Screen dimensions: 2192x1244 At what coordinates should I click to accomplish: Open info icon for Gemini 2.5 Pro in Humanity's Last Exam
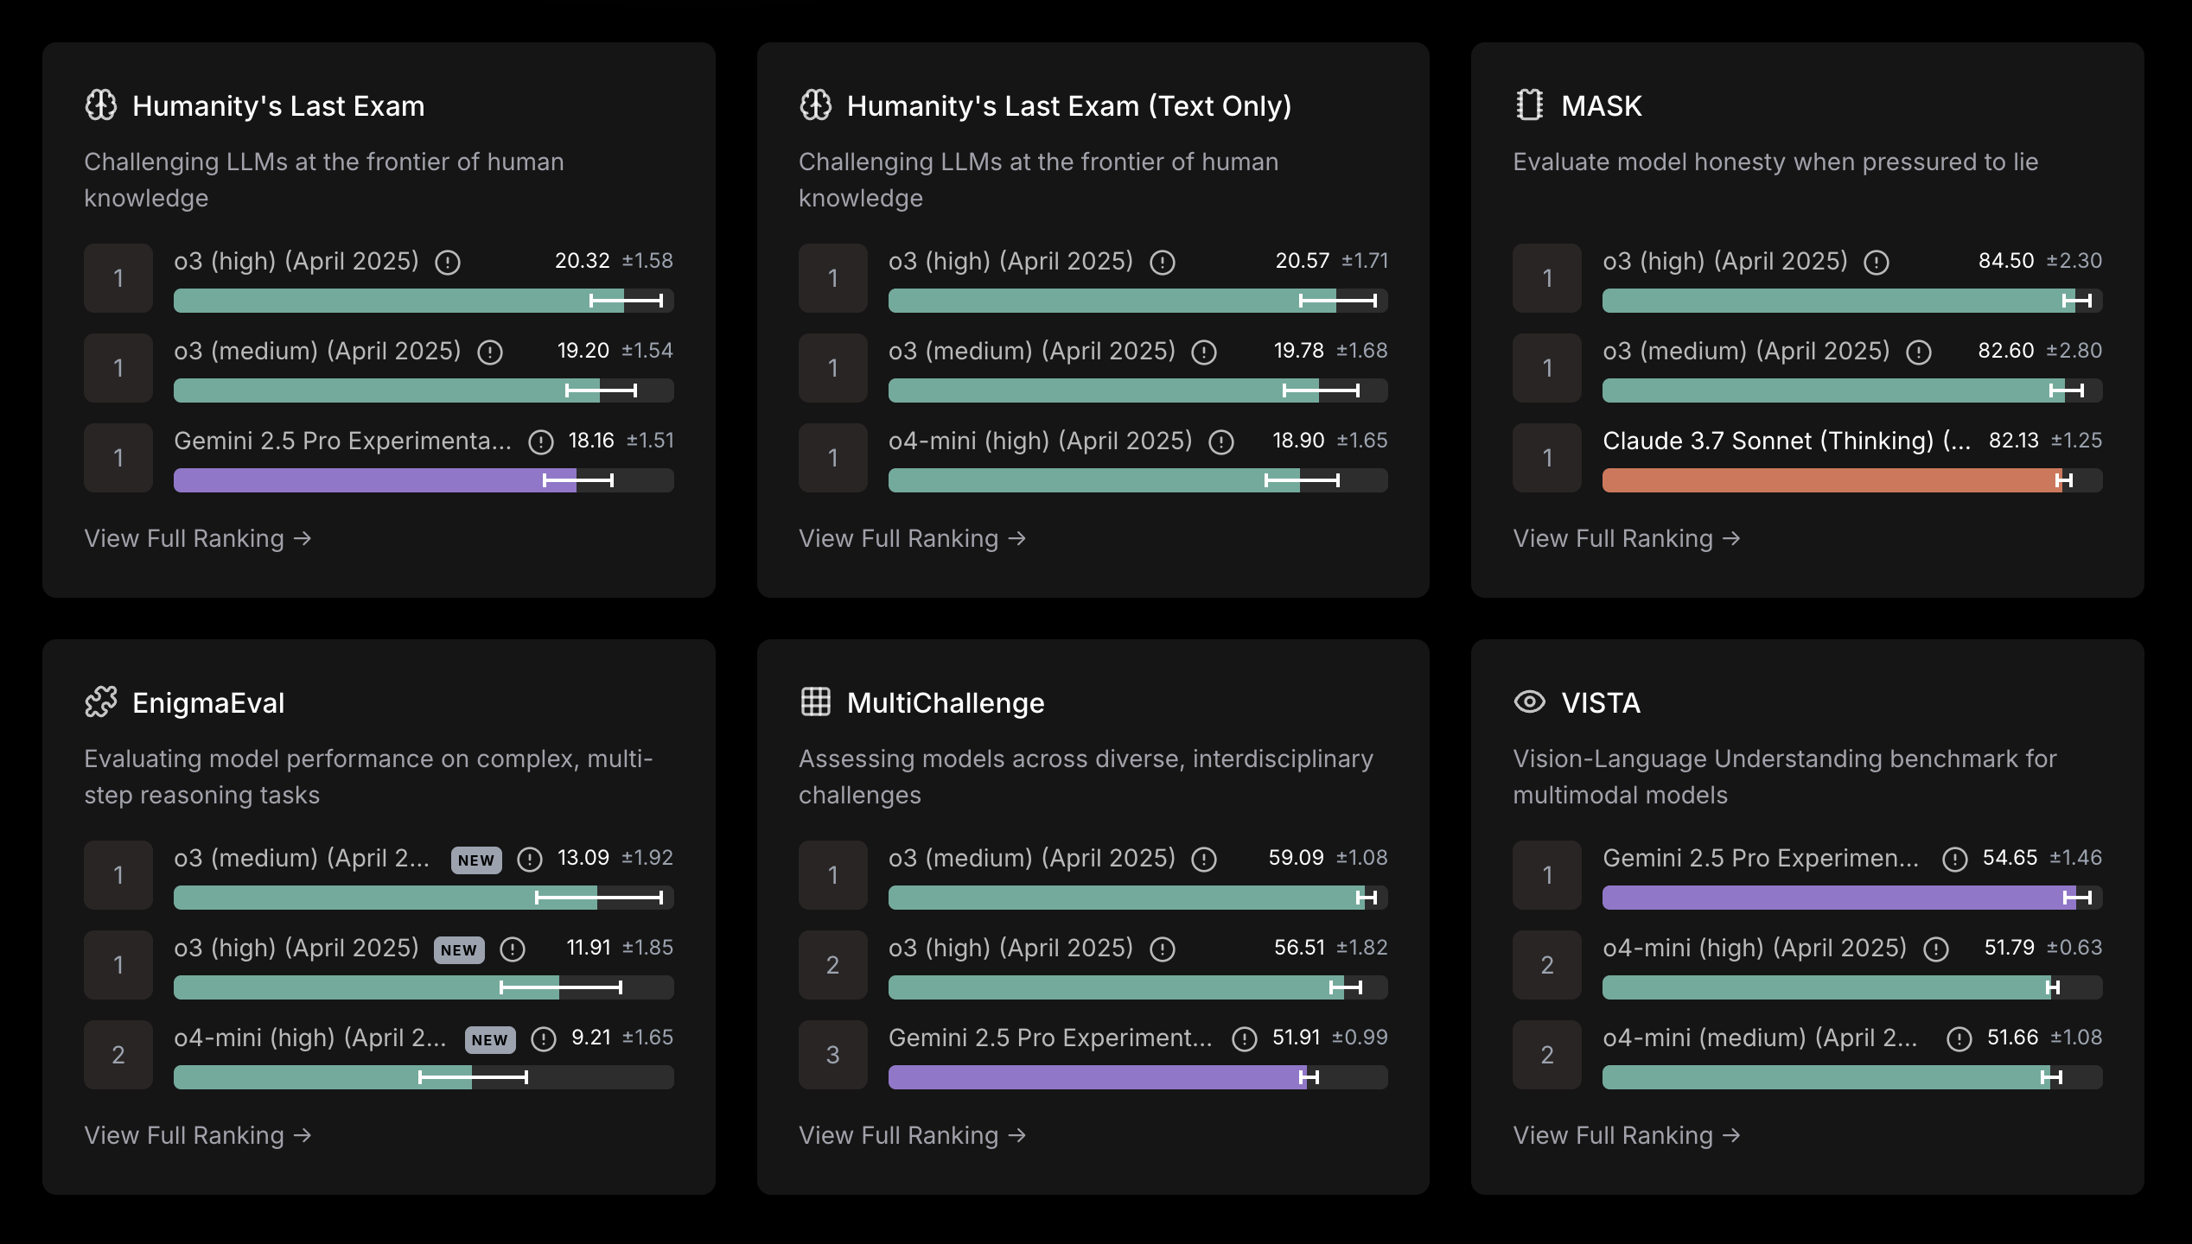(541, 442)
